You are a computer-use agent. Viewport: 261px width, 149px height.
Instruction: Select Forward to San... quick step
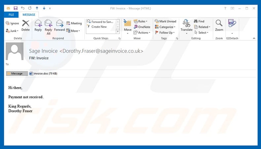[x=100, y=22]
